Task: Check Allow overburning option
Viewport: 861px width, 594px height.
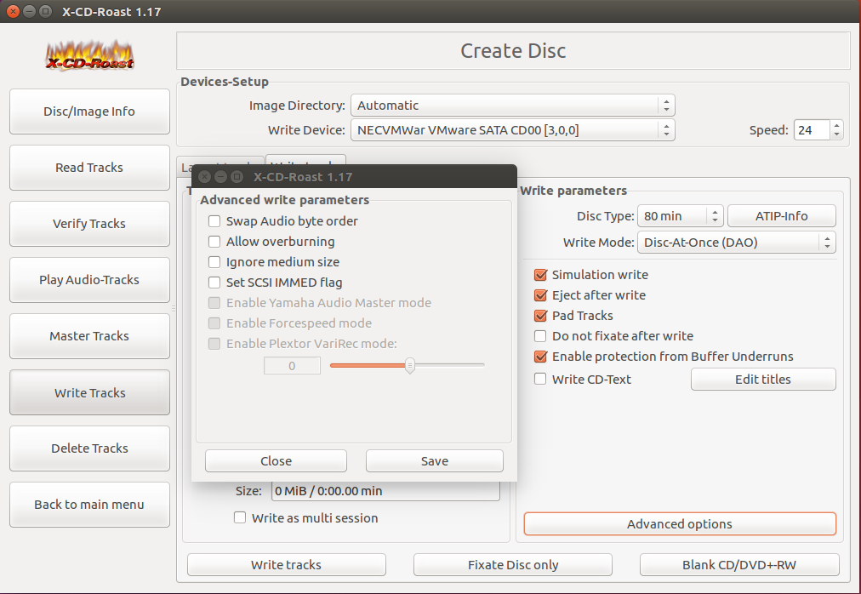Action: (214, 242)
